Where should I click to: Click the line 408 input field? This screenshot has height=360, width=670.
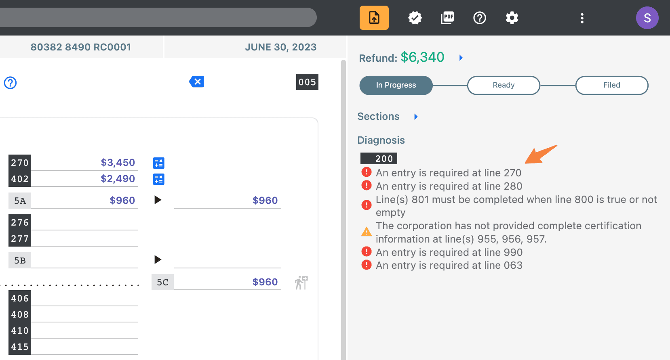pos(84,314)
